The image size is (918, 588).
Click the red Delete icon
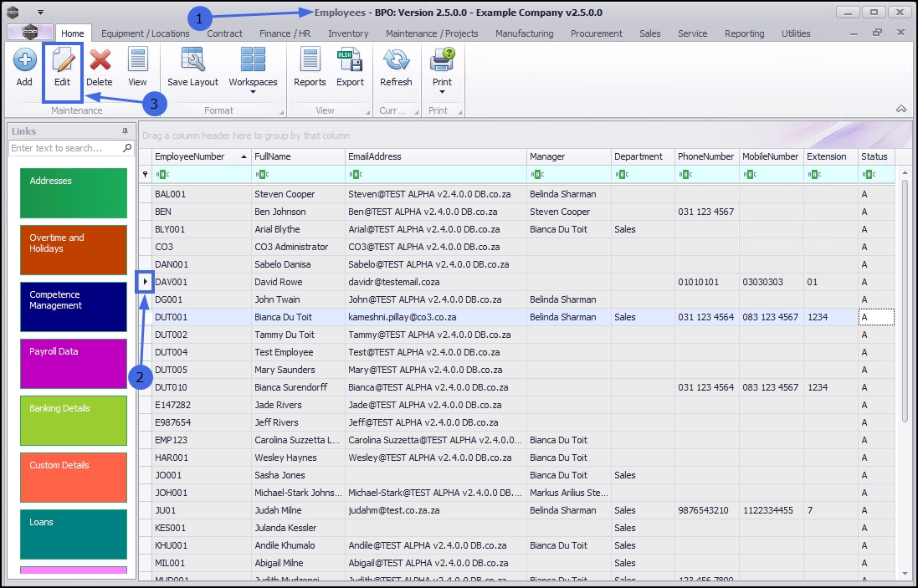click(100, 61)
